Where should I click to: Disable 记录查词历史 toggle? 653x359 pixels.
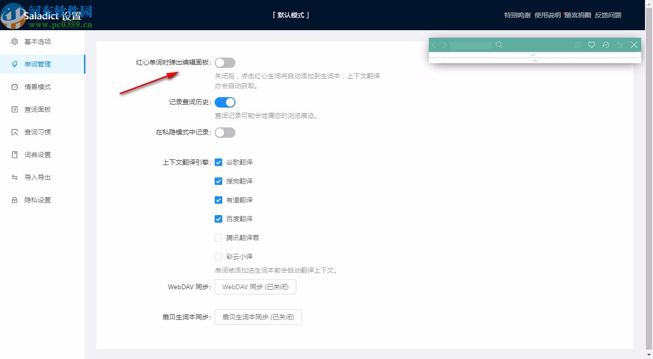(x=225, y=102)
